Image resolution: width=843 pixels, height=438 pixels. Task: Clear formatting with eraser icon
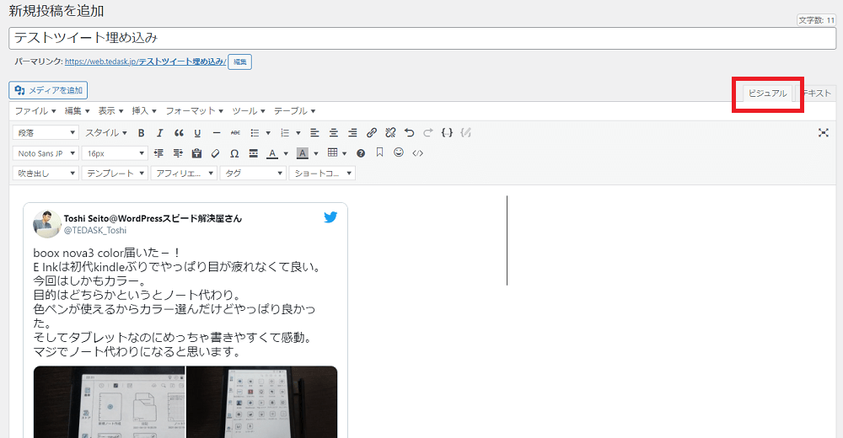click(216, 153)
